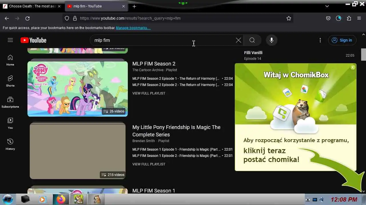Open the Brendan Smith channel link
Screen dimensions: 366x205
pos(144,141)
